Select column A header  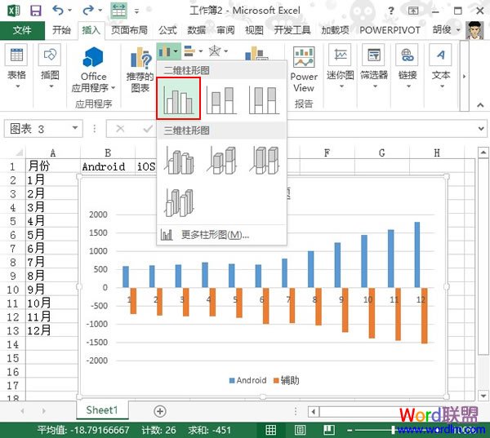[53, 153]
